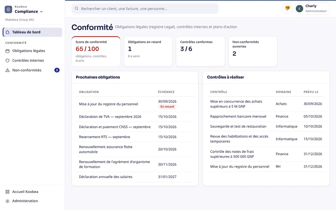Click the search magnifier icon

[76, 9]
